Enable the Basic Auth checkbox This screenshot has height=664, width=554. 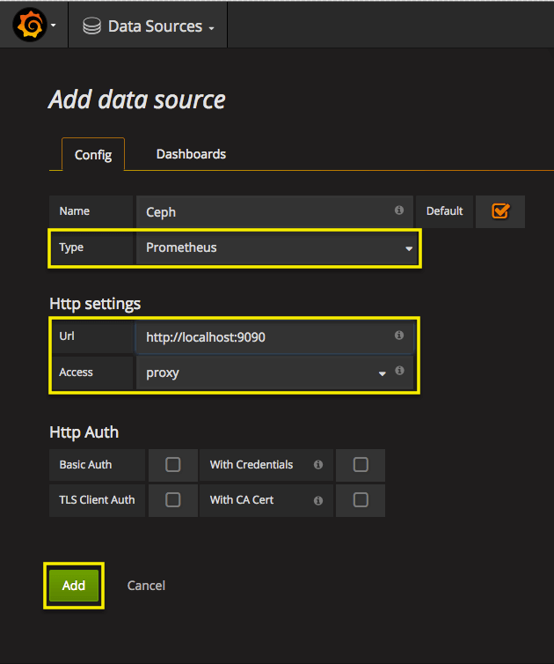173,464
